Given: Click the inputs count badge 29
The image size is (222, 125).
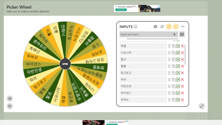Looking at the screenshot, I should (135, 27).
